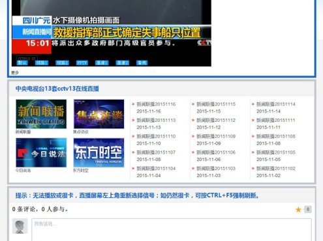Open episode 新闻联播20151113
The image size is (323, 241).
156,120
